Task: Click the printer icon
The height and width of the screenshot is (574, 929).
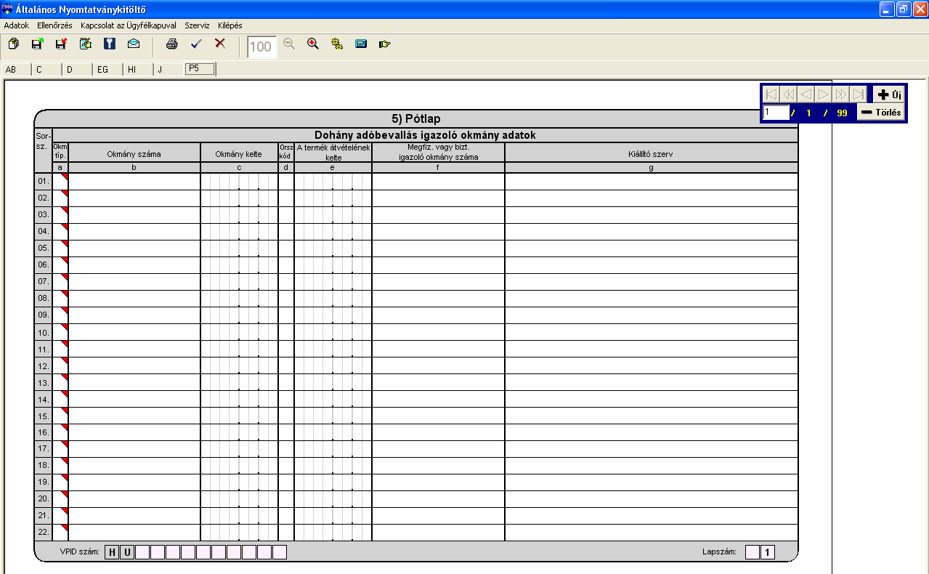Action: point(171,44)
